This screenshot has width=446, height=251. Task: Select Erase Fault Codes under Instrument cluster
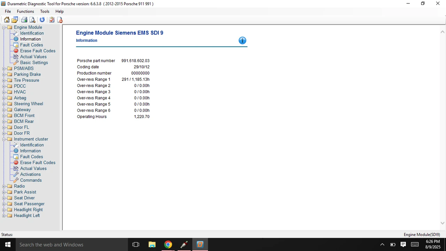click(38, 163)
